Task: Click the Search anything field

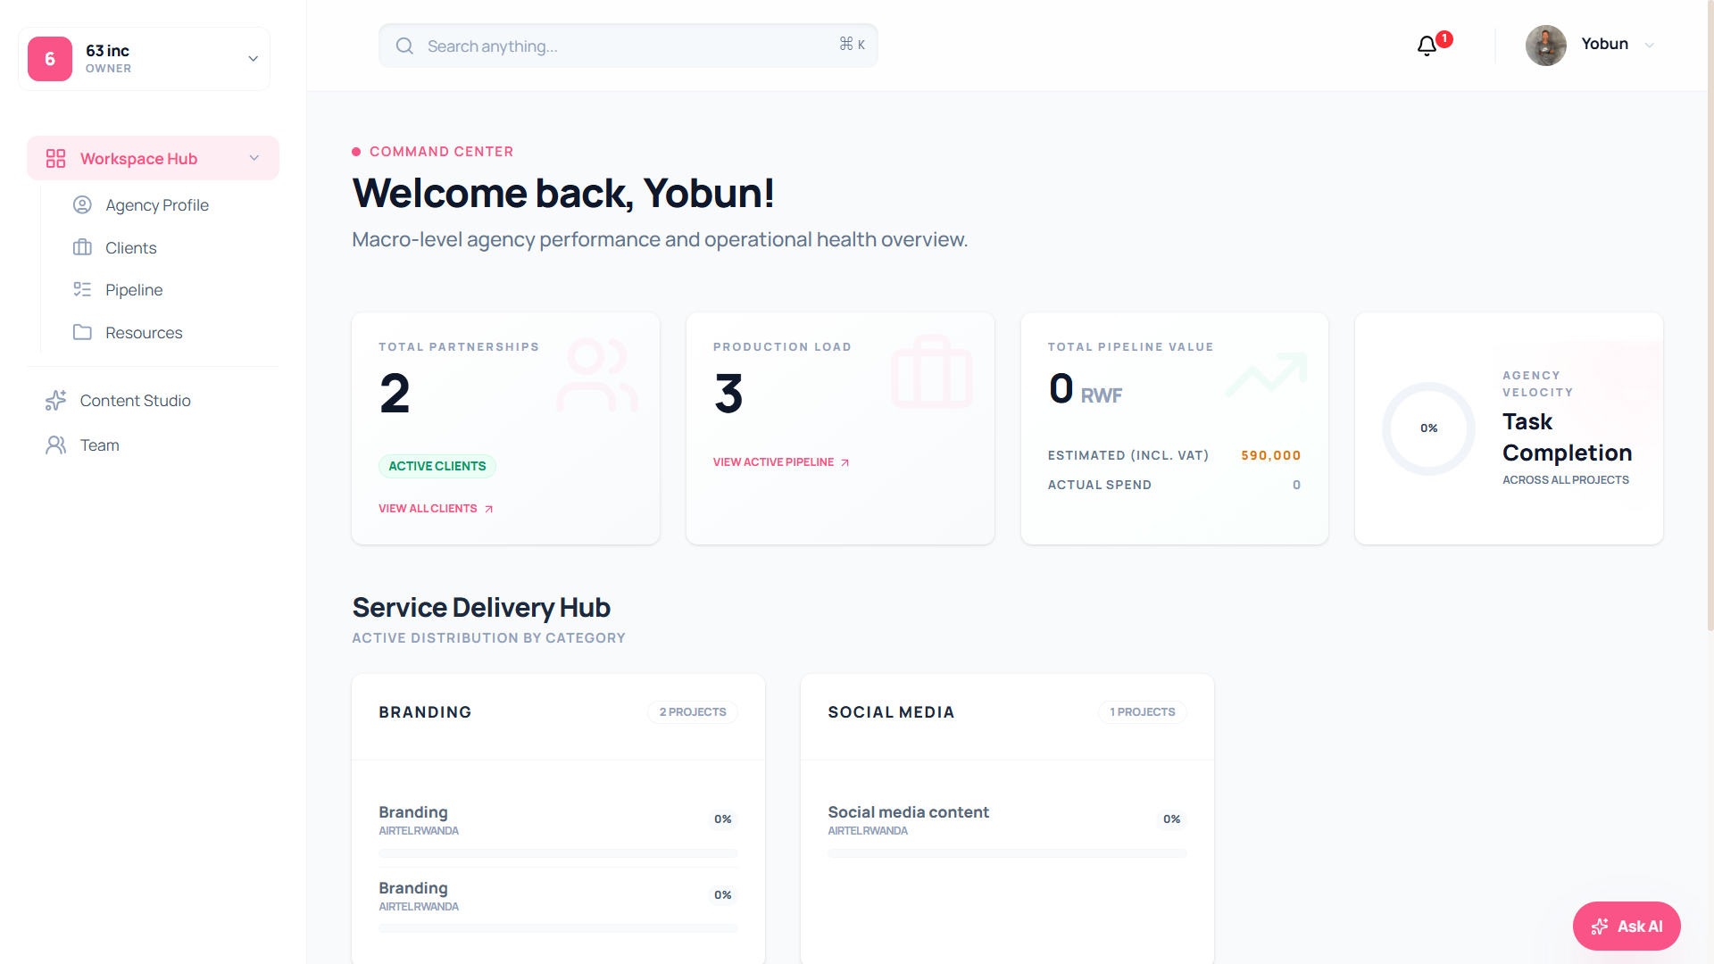Action: tap(628, 46)
